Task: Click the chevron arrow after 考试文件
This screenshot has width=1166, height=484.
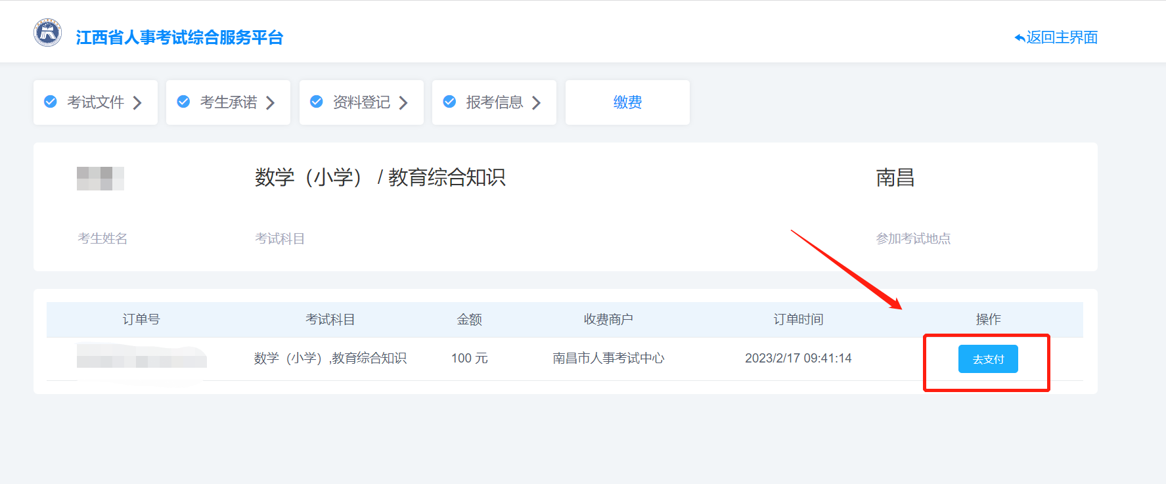Action: (137, 103)
